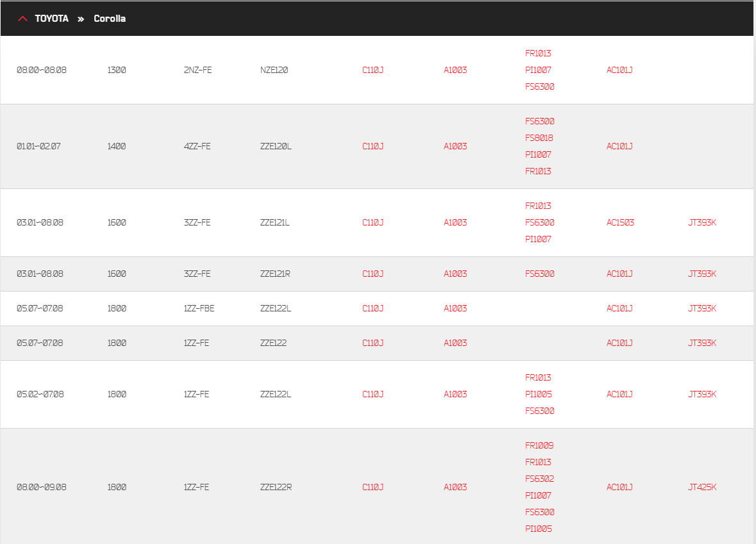Viewport: 756px width, 544px height.
Task: Open AC101J link in NZE120 row
Action: (619, 70)
